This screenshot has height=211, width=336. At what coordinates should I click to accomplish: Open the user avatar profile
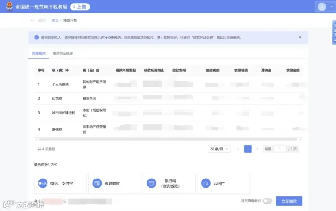click(322, 7)
